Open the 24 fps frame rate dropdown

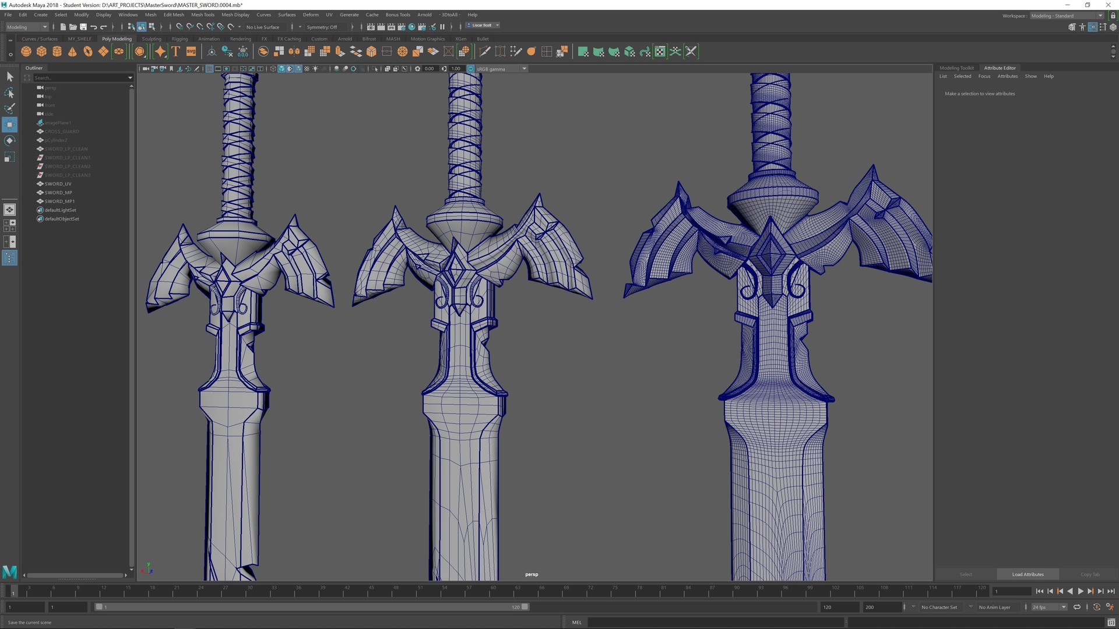click(x=1049, y=607)
